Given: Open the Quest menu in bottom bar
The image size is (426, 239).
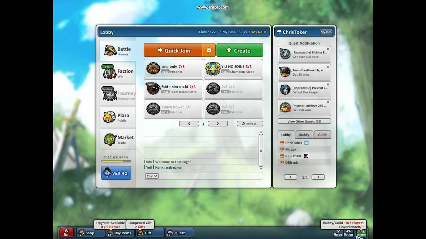Looking at the screenshot, I should 180,233.
